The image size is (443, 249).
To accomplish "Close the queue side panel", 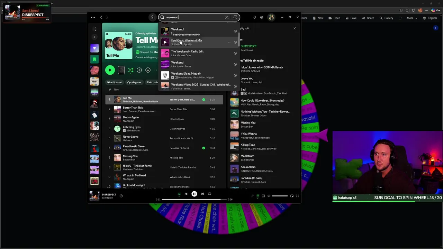I will point(295,28).
